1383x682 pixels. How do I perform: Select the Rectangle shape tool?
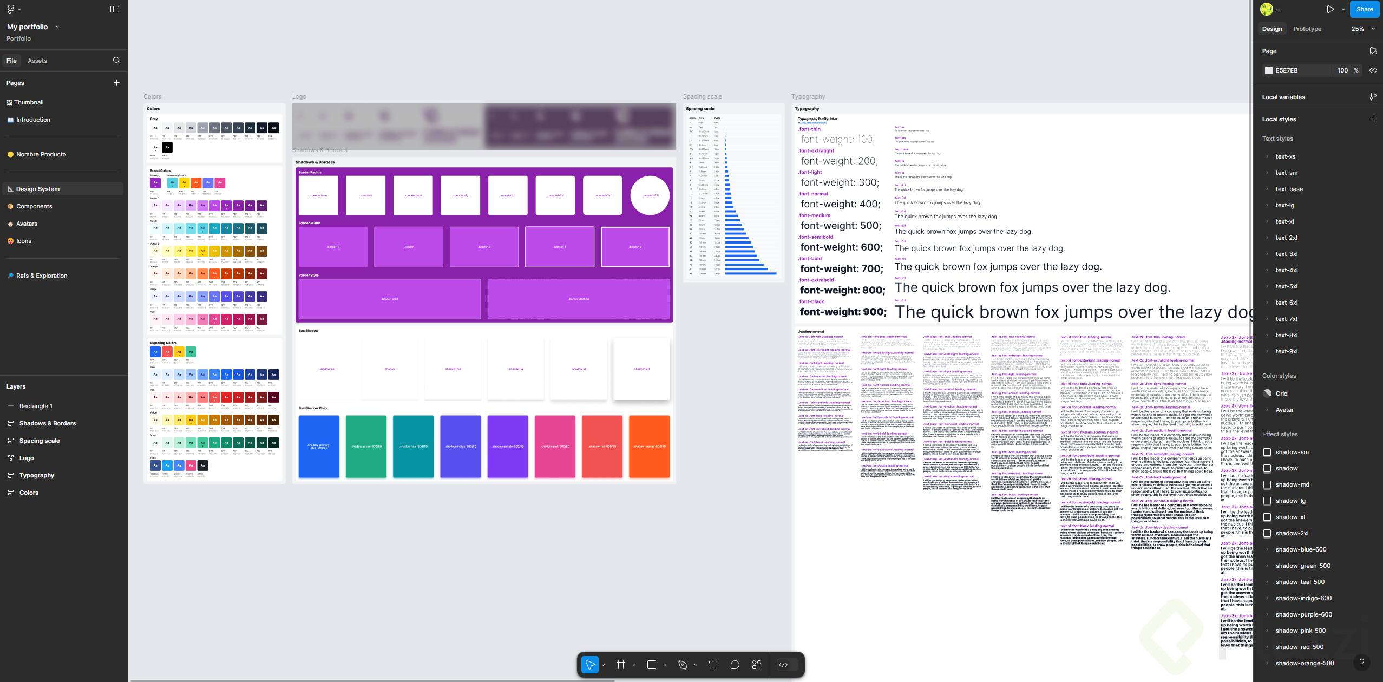point(652,665)
